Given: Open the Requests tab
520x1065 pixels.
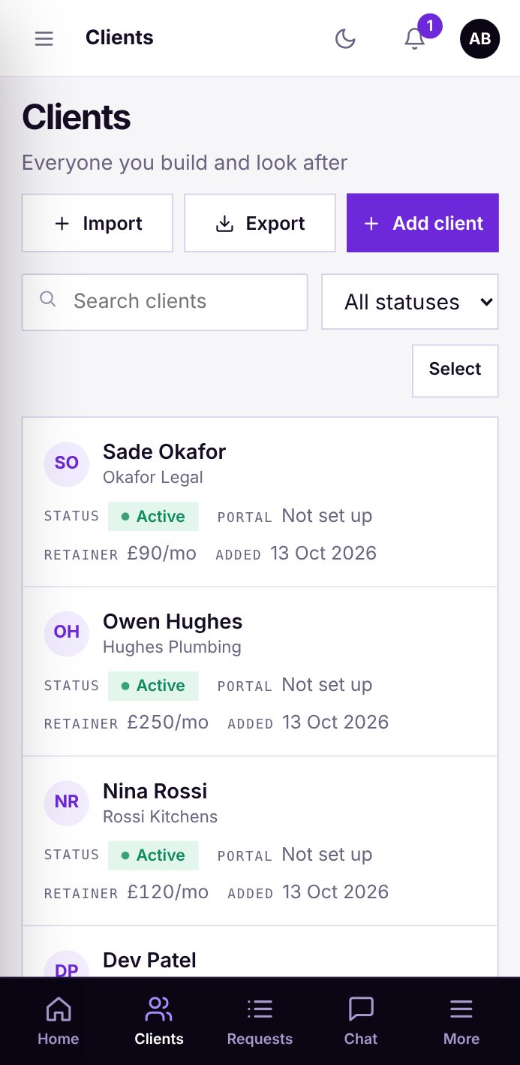Looking at the screenshot, I should point(260,1021).
